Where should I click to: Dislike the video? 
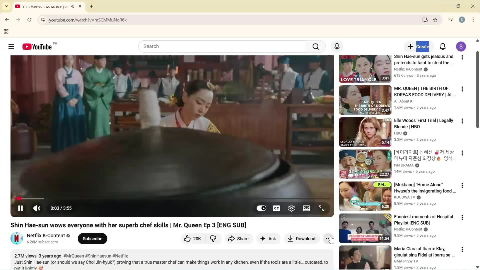(x=213, y=238)
